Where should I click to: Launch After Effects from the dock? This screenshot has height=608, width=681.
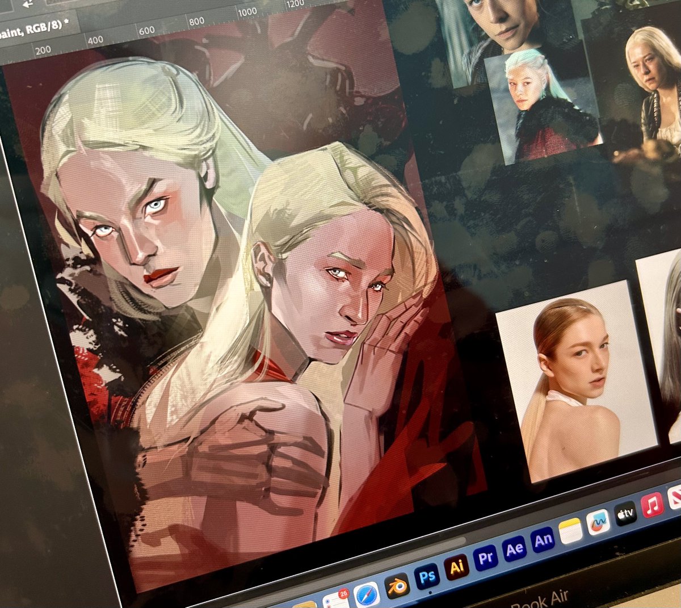tap(514, 549)
